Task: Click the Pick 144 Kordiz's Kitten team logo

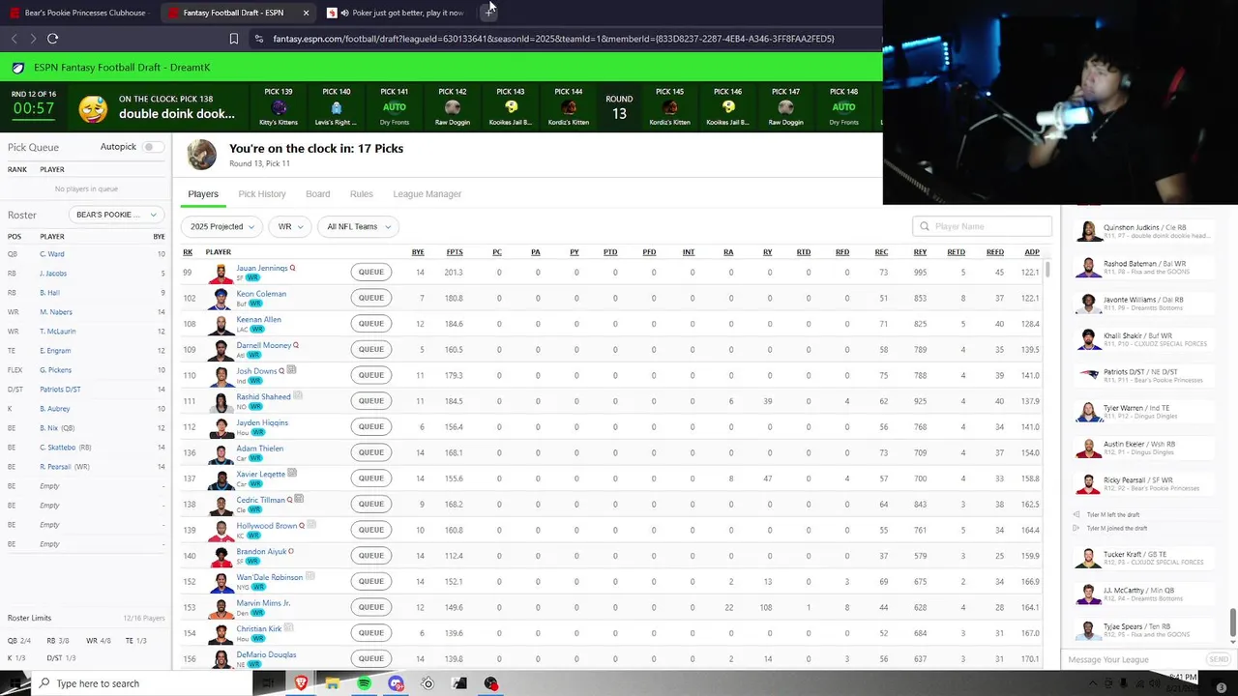Action: pos(569,107)
